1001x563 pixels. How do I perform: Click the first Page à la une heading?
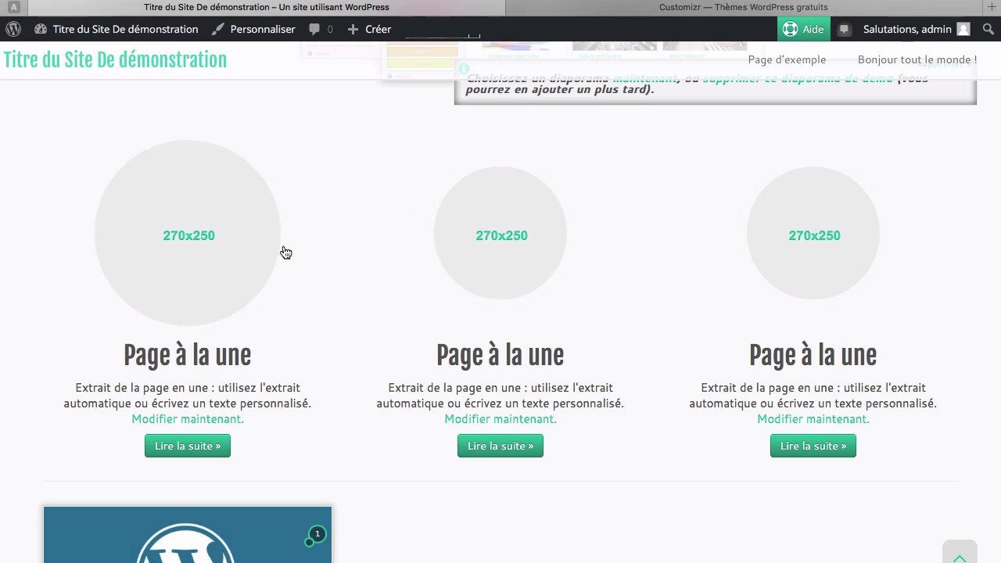pos(188,355)
